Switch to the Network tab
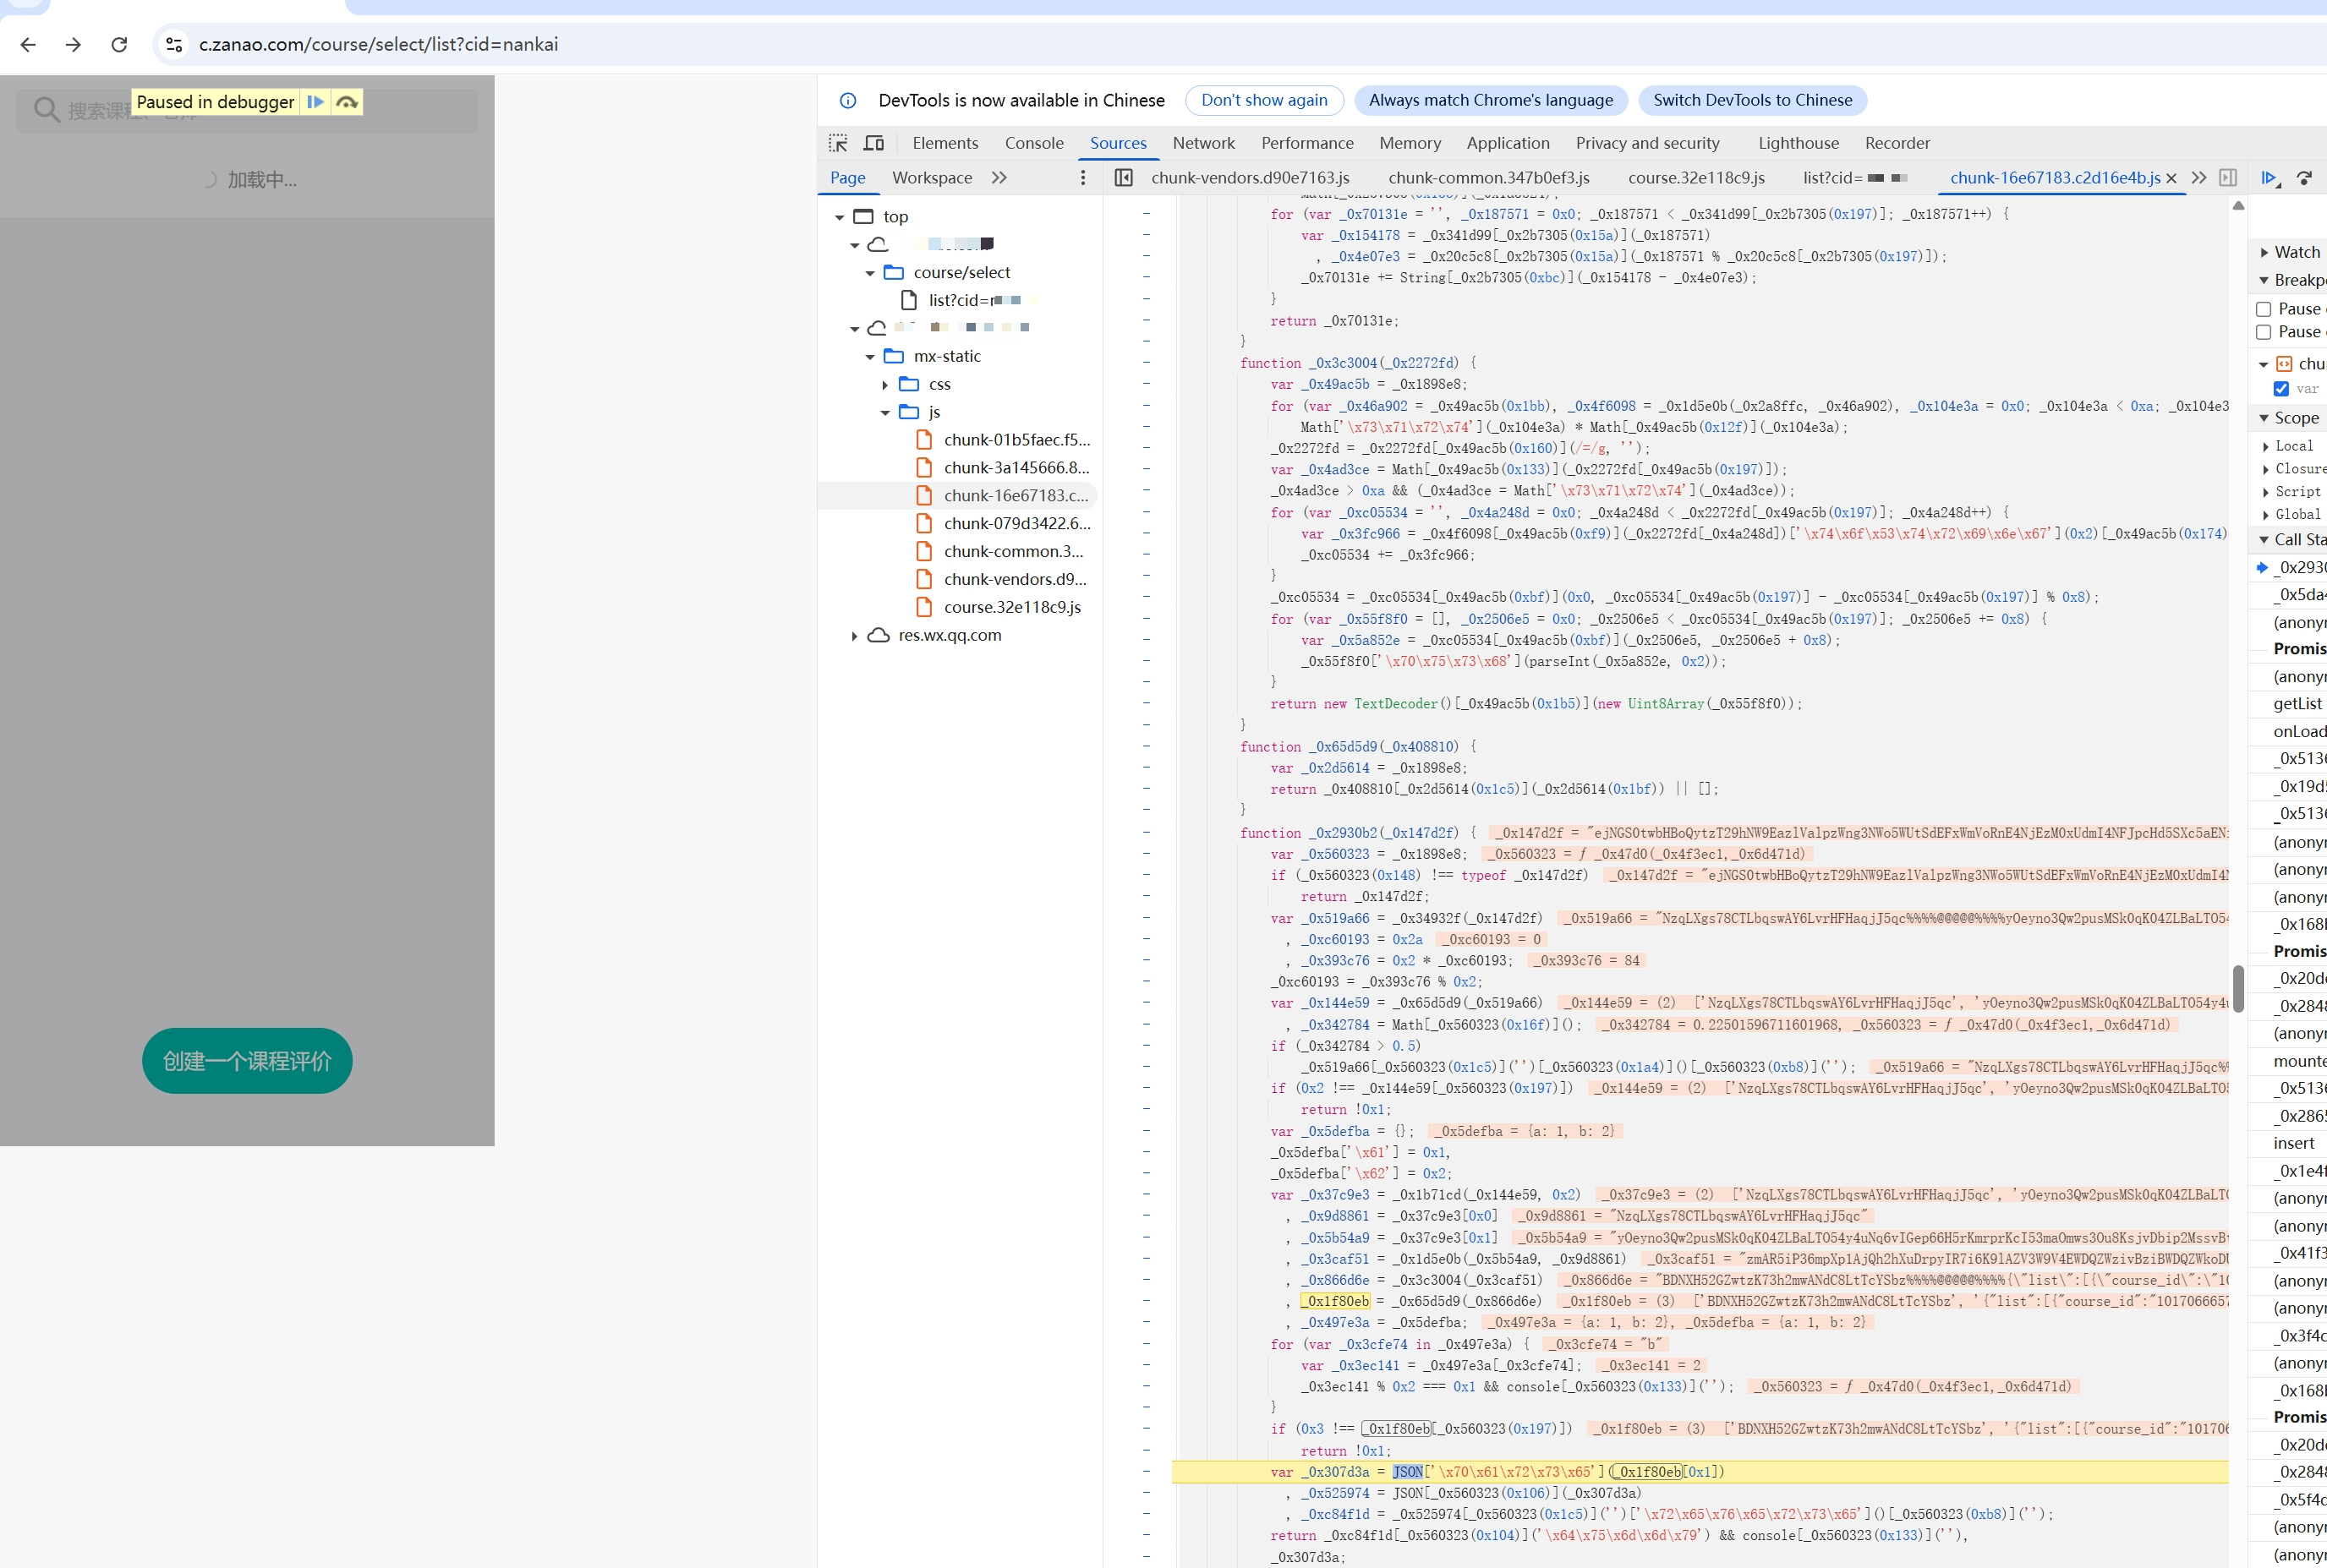This screenshot has height=1568, width=2327. point(1202,143)
